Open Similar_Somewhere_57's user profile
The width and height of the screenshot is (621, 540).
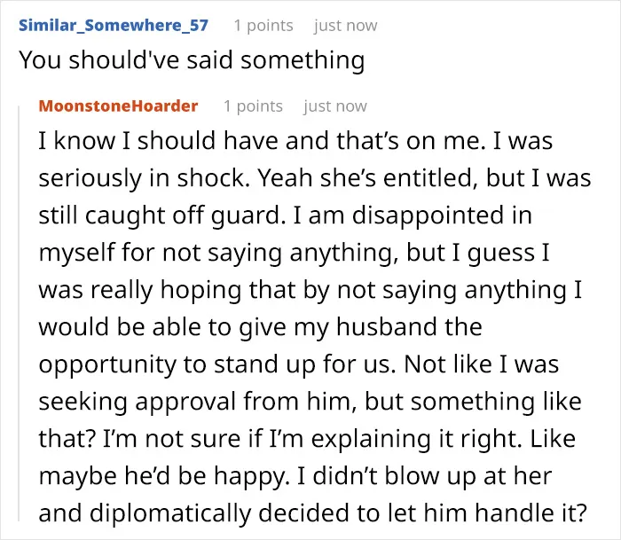(x=114, y=26)
